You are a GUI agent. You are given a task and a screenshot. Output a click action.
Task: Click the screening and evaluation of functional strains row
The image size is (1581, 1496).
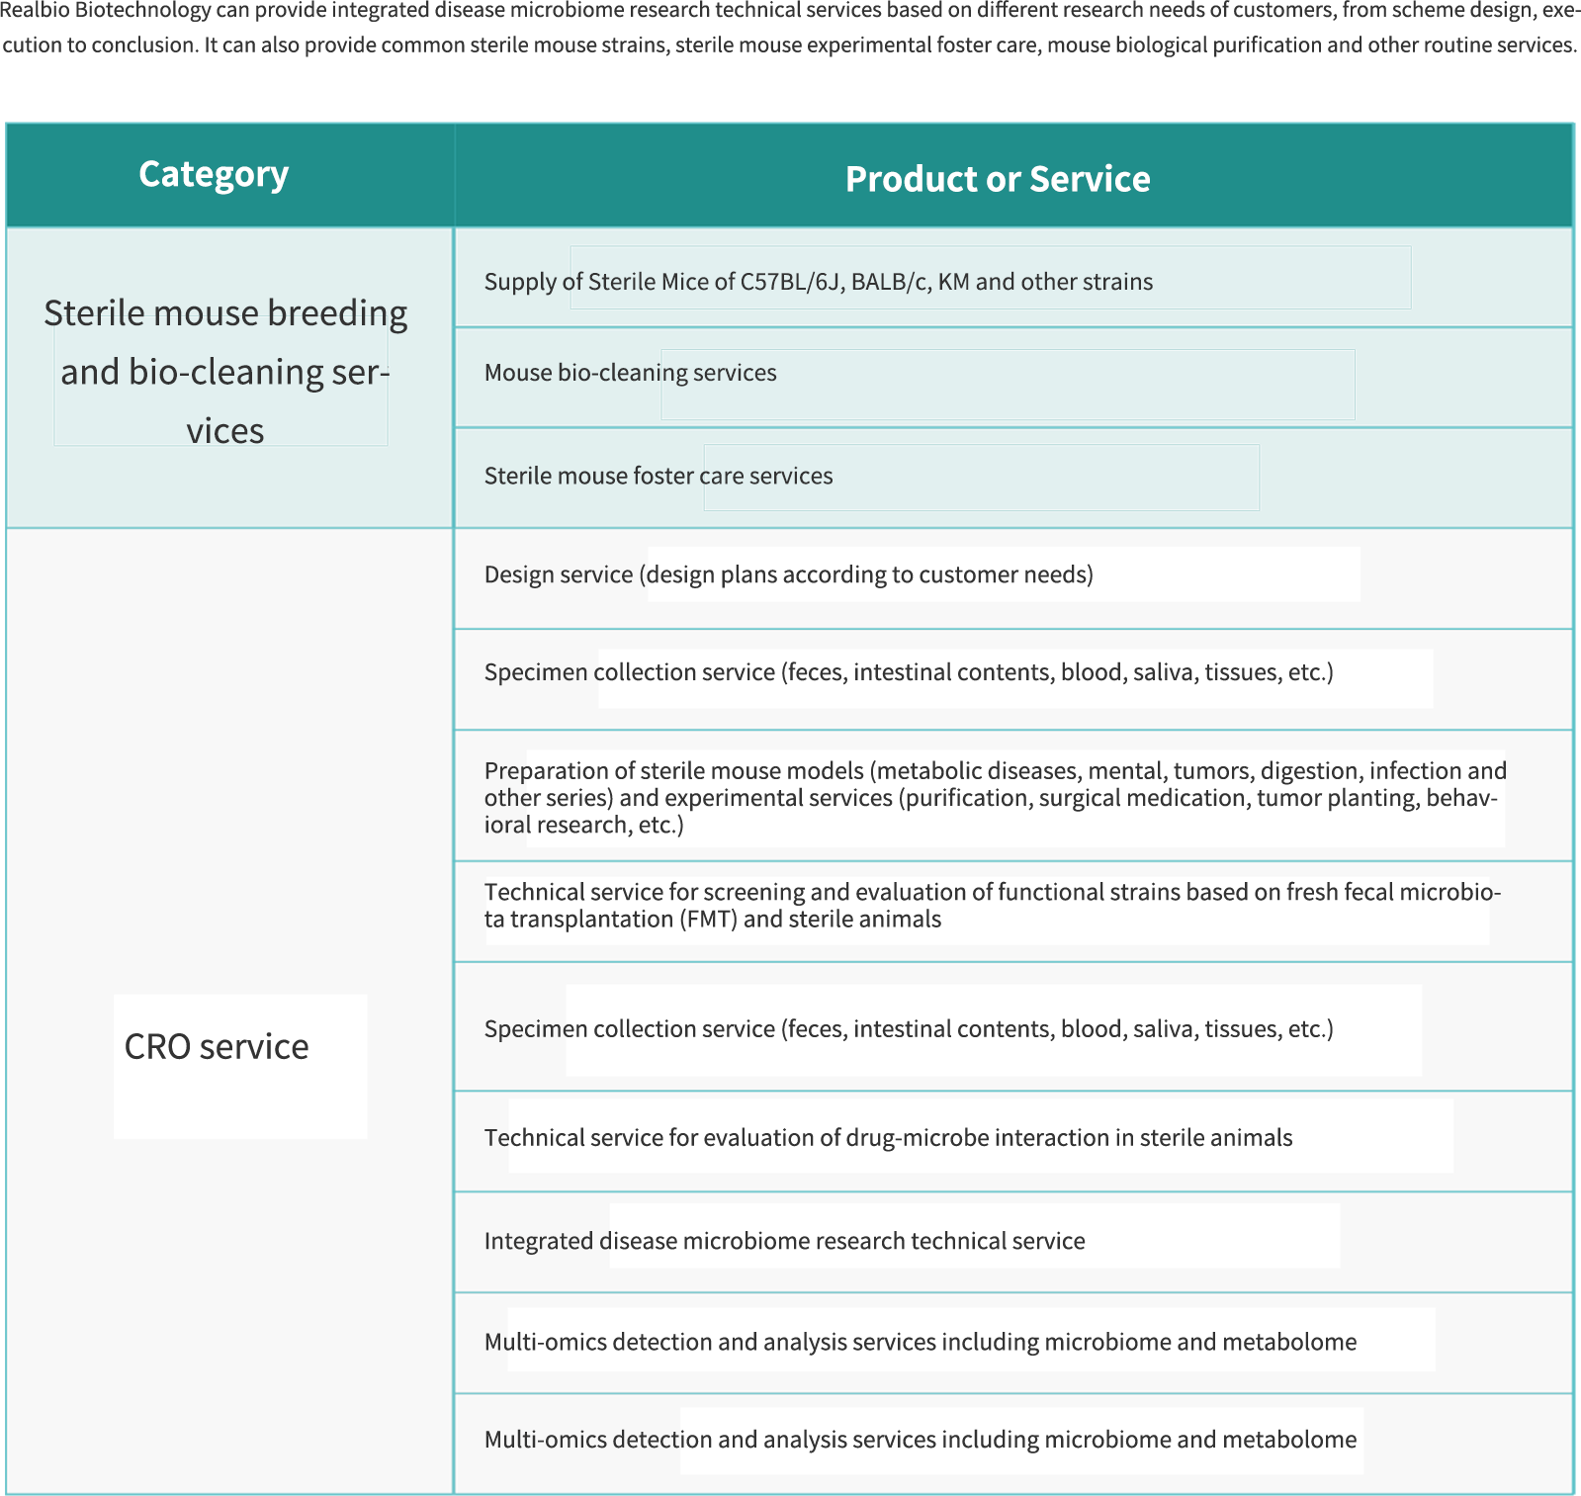click(992, 906)
